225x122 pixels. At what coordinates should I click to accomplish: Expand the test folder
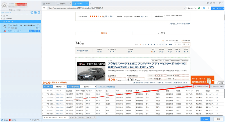2,16
